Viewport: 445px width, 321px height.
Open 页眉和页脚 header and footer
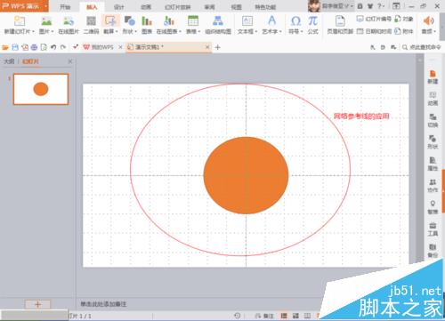[x=340, y=25]
